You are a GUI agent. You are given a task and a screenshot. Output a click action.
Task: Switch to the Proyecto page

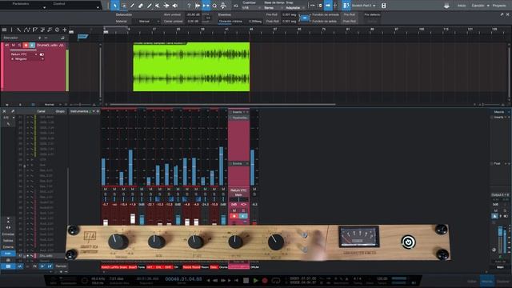[x=499, y=6]
